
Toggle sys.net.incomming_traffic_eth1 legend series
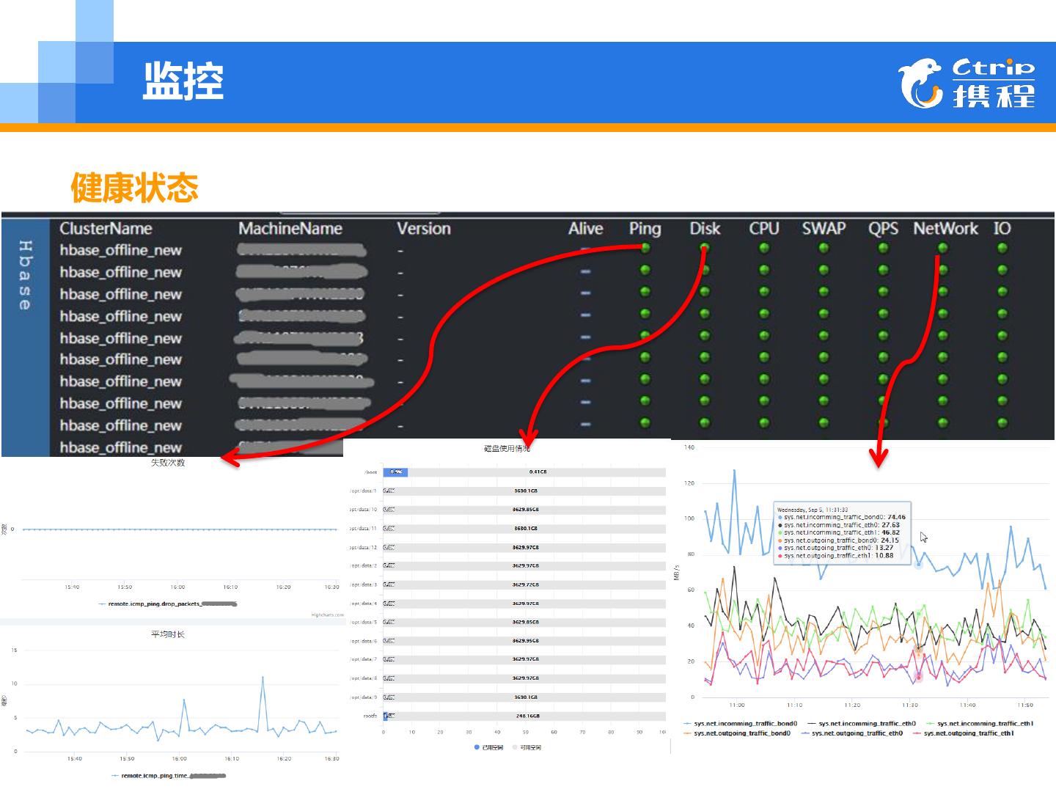979,724
